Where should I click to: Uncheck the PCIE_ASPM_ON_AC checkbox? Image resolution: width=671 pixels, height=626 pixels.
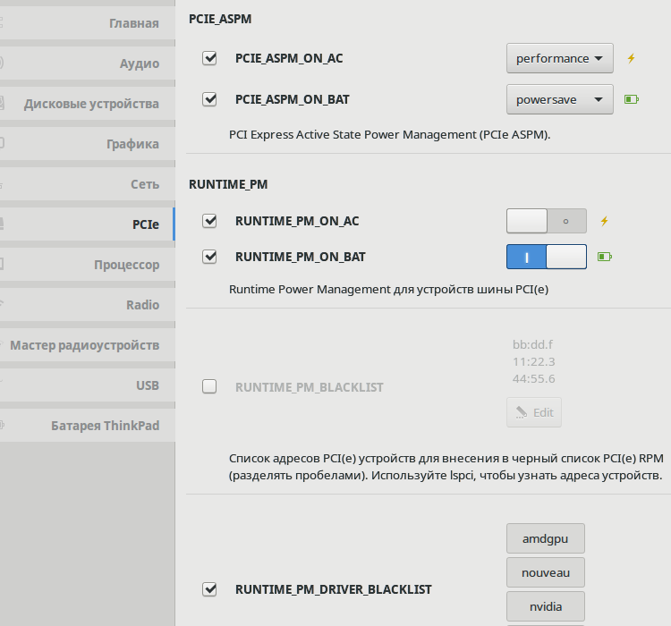tap(209, 58)
